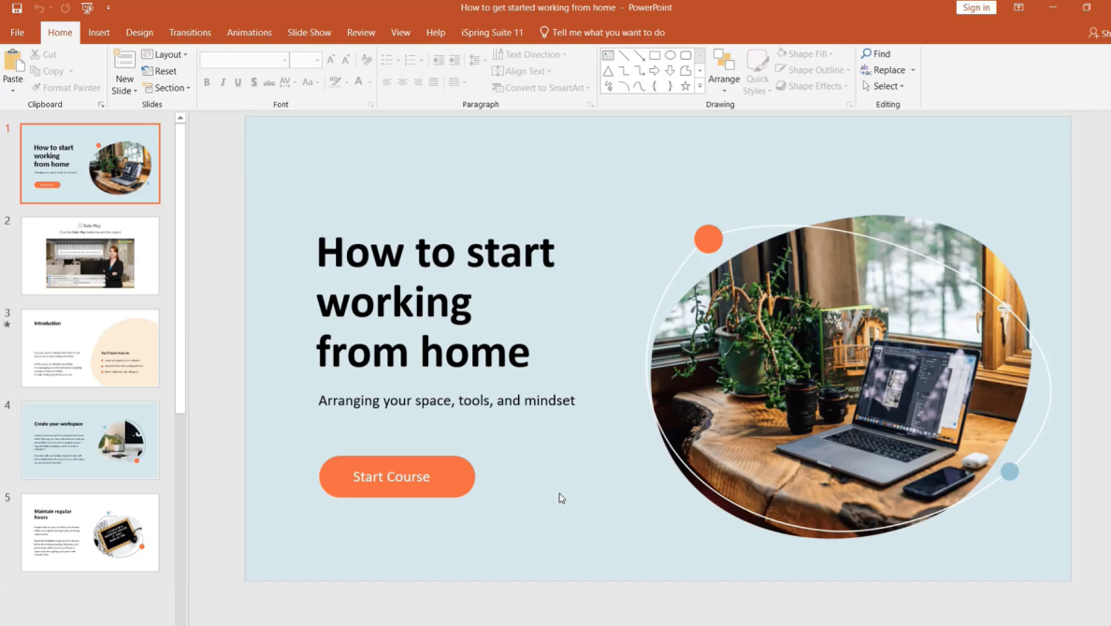Image resolution: width=1111 pixels, height=626 pixels.
Task: Open the Change Case dropdown
Action: (310, 82)
